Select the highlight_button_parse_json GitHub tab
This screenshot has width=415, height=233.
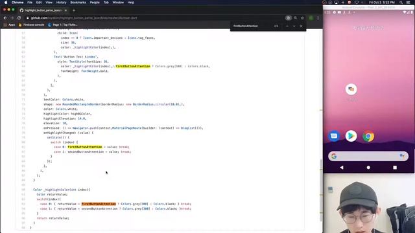pyautogui.click(x=43, y=10)
